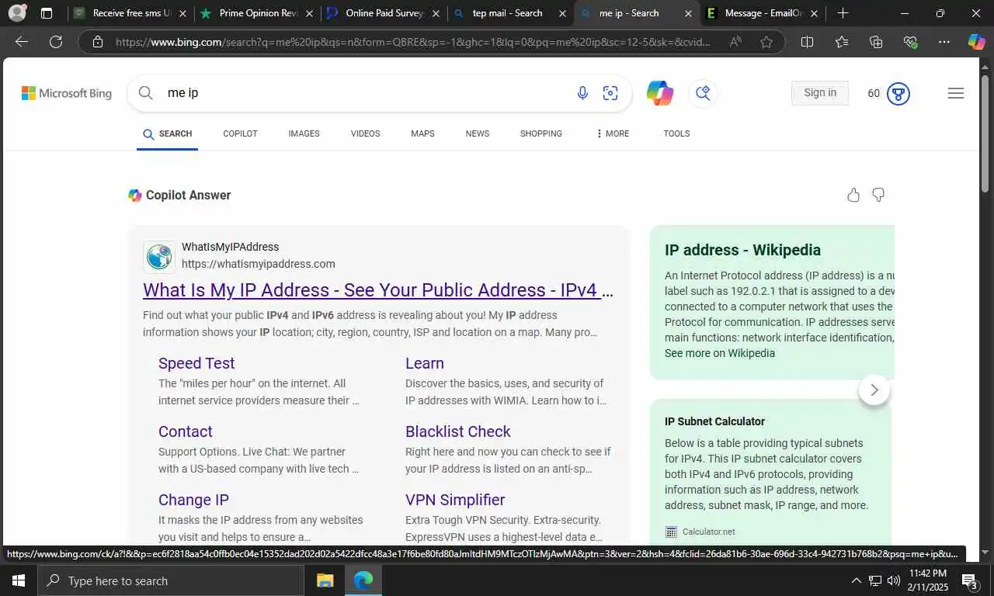Image resolution: width=994 pixels, height=596 pixels.
Task: Open the Favorites list icon
Action: (x=842, y=42)
